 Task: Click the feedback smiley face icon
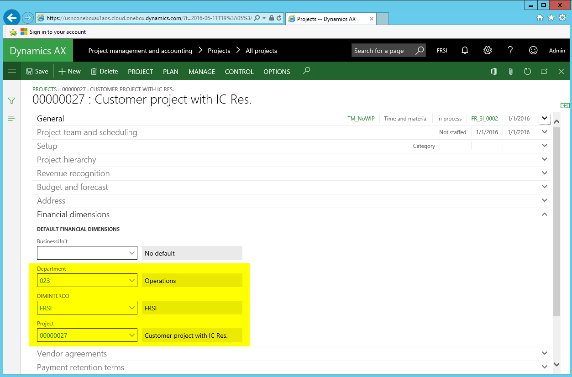coord(533,51)
